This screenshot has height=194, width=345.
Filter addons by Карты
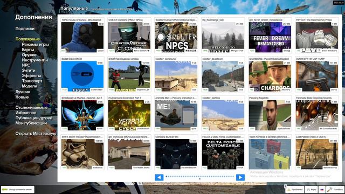pos(28,50)
